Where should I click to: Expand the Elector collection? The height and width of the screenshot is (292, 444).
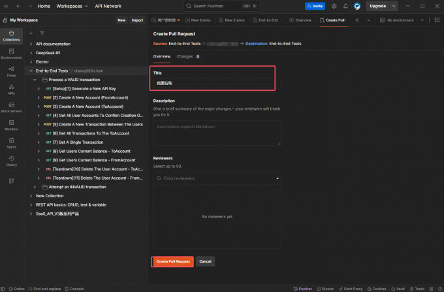pos(31,62)
